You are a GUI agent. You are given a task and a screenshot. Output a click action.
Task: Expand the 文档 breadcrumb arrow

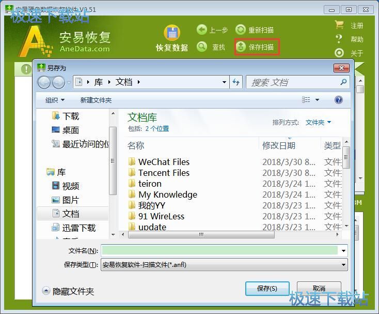pos(138,82)
